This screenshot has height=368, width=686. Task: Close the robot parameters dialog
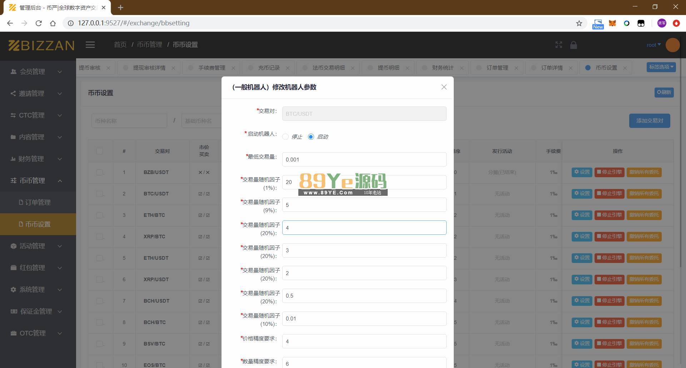444,87
